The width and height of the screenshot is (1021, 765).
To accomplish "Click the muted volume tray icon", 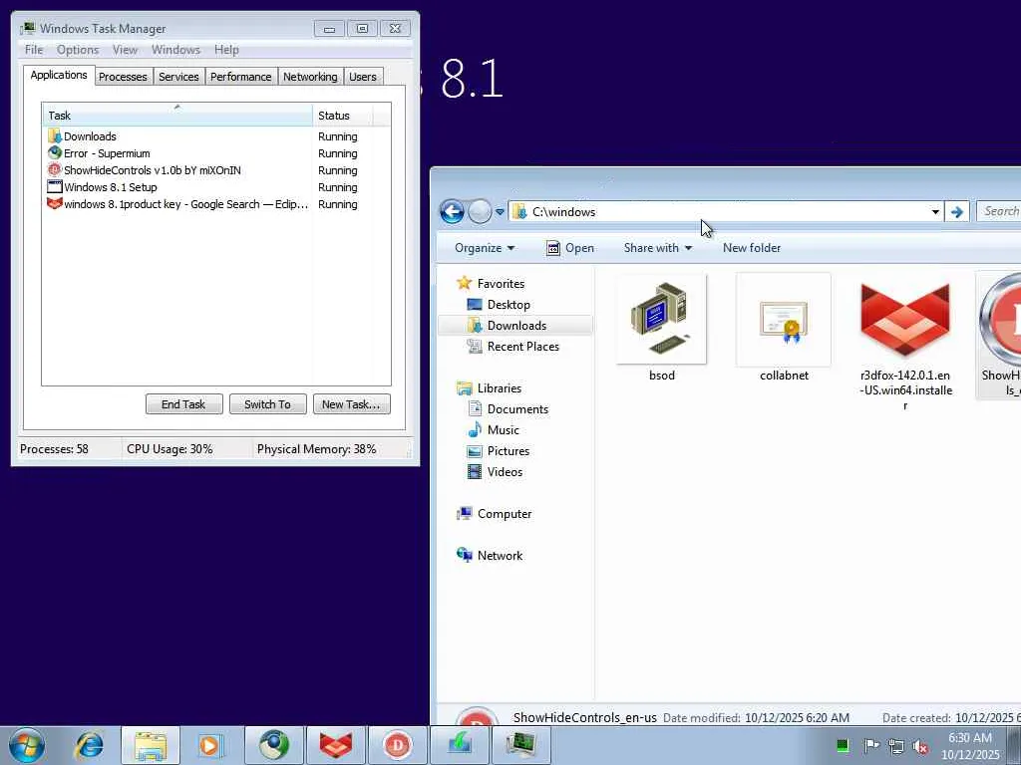I will click(x=920, y=746).
